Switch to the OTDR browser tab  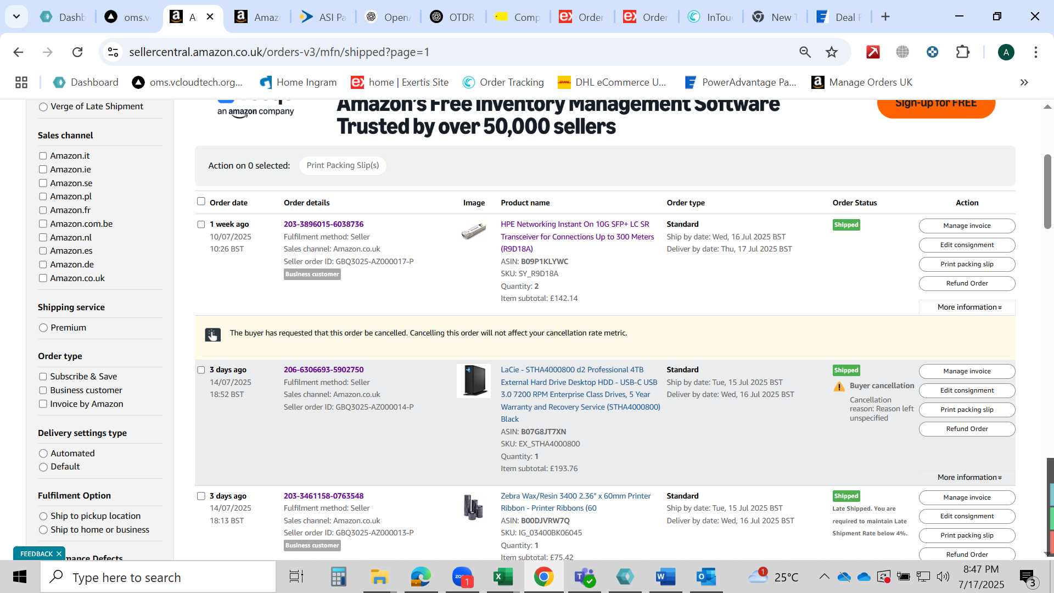[453, 17]
